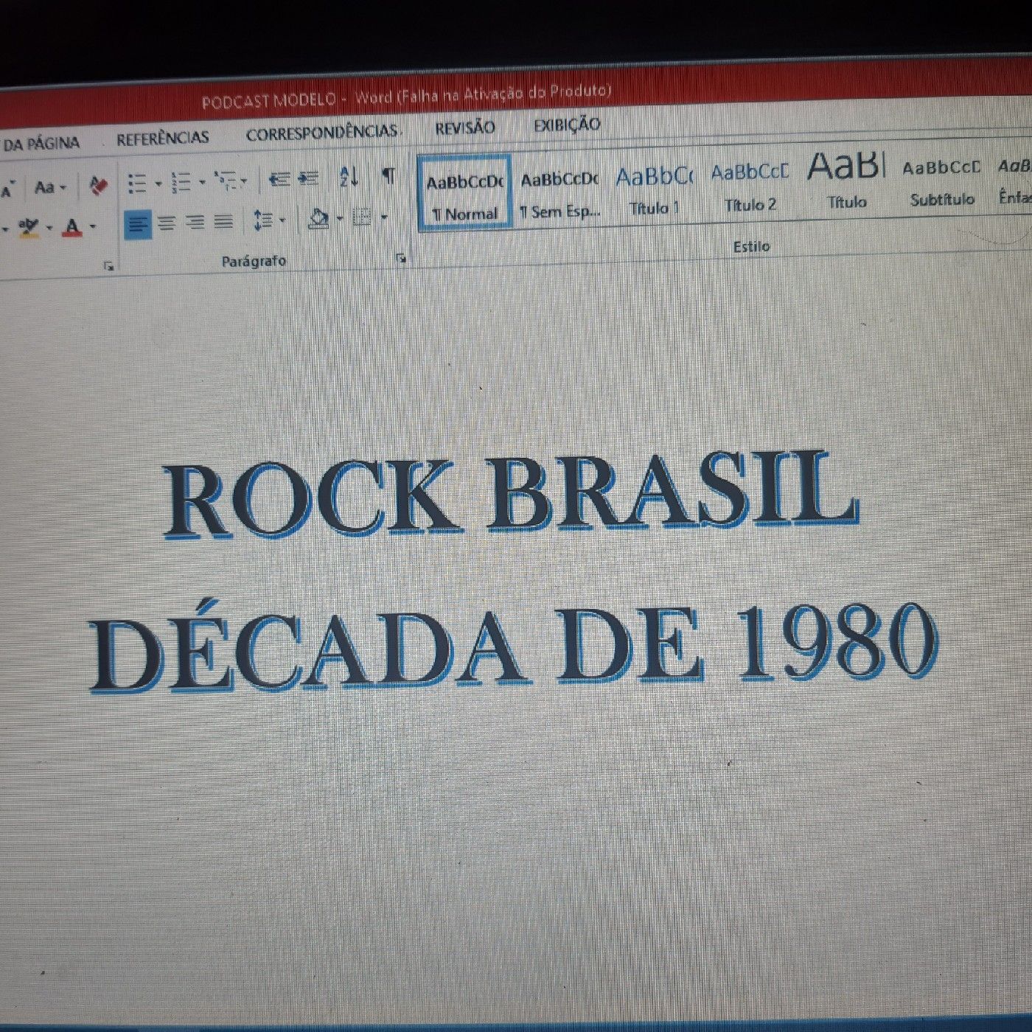Viewport: 1032px width, 1032px height.
Task: Open the Parágrafo dialog launcher
Action: [x=401, y=258]
